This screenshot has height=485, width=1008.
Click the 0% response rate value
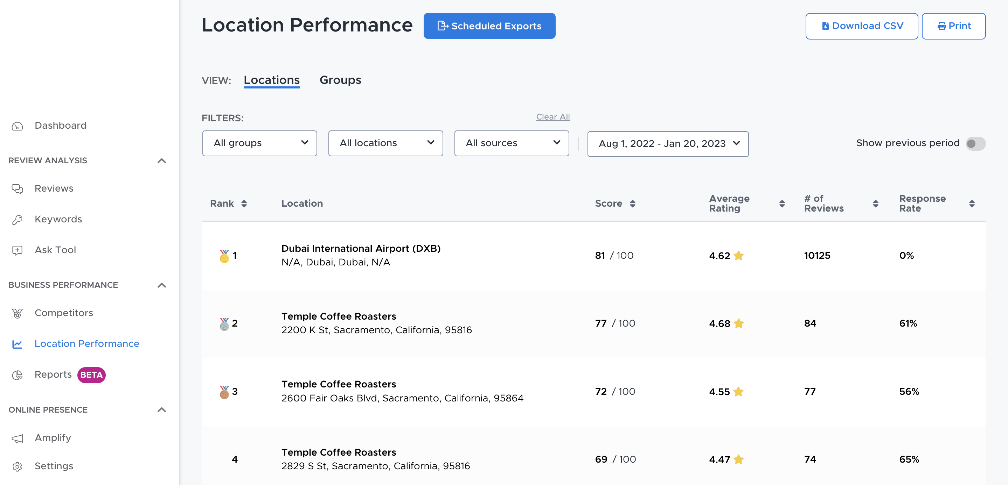click(906, 256)
